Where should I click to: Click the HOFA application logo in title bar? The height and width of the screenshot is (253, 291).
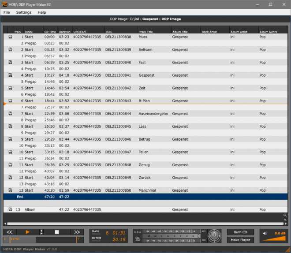4,4
